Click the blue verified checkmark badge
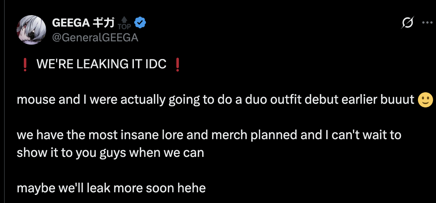 click(141, 23)
